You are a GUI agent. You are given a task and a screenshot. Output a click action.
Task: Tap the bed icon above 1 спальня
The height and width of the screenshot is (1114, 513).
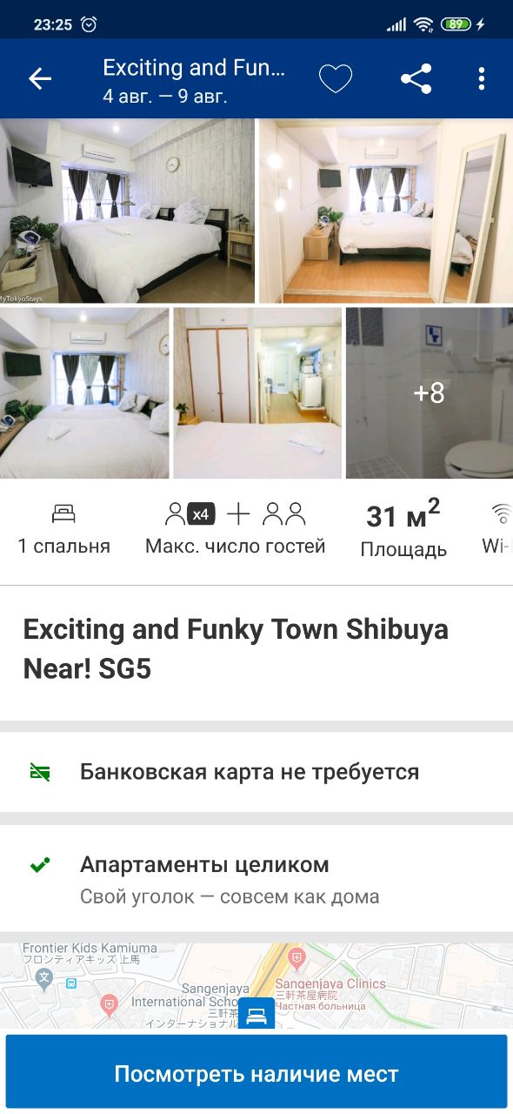tap(63, 514)
